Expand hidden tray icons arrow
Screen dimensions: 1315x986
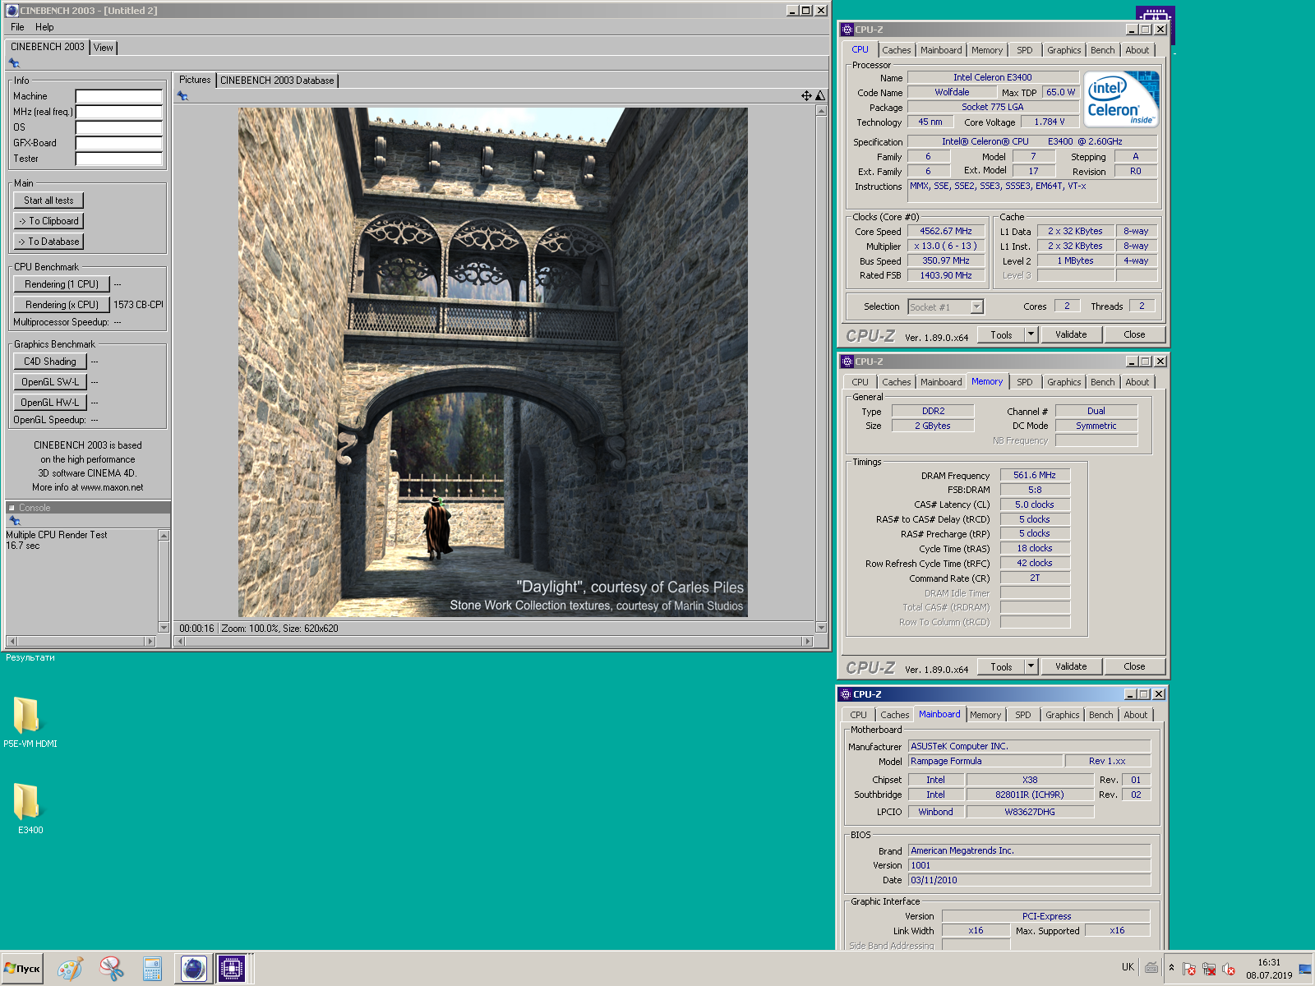pos(1171,968)
